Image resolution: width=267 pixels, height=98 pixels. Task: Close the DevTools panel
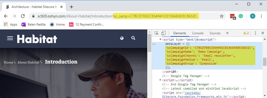pyautogui.click(x=262, y=33)
